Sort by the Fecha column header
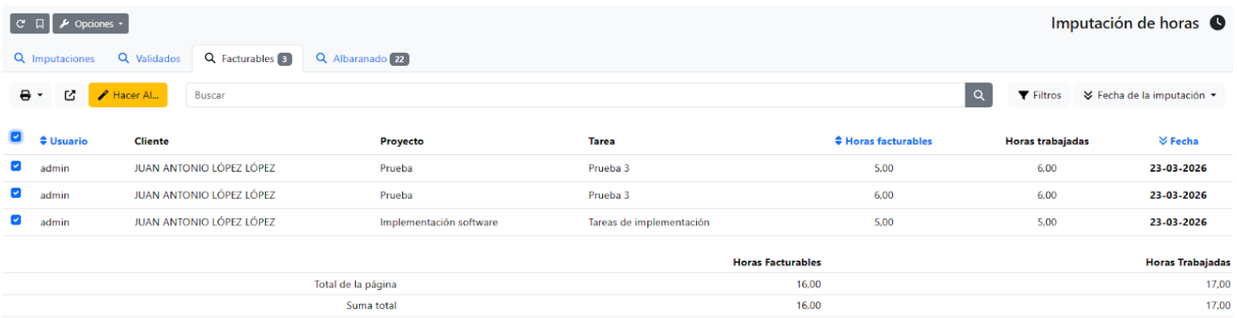1237x318 pixels. 1178,141
